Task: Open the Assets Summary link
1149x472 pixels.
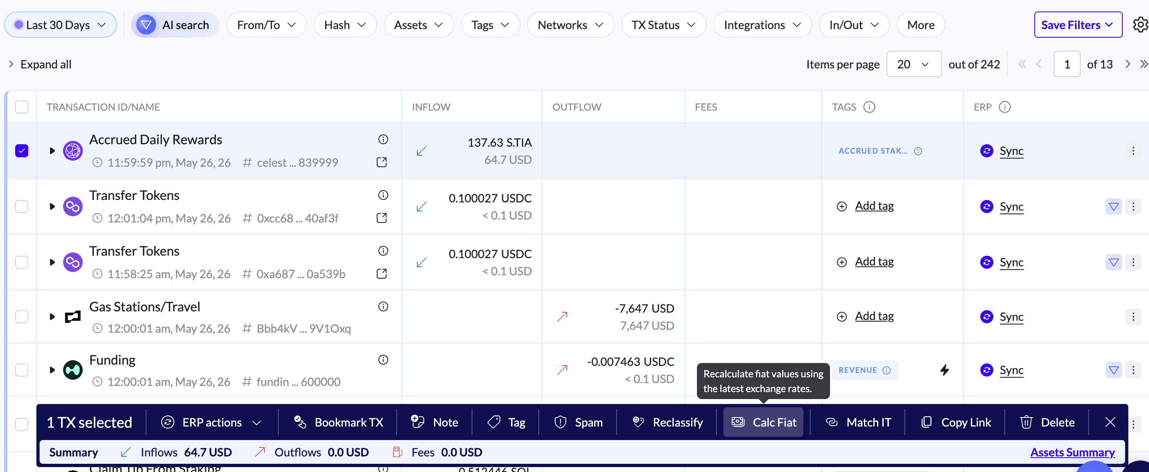Action: (1072, 452)
